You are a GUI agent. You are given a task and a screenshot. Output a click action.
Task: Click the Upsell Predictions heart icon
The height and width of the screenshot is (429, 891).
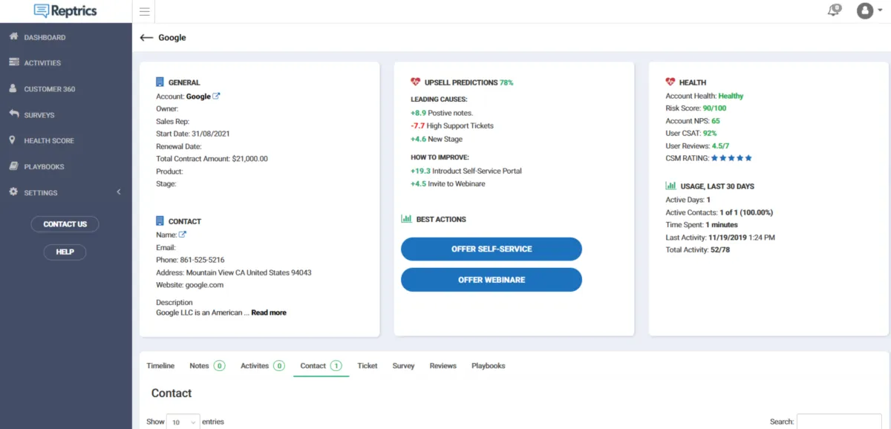[415, 82]
